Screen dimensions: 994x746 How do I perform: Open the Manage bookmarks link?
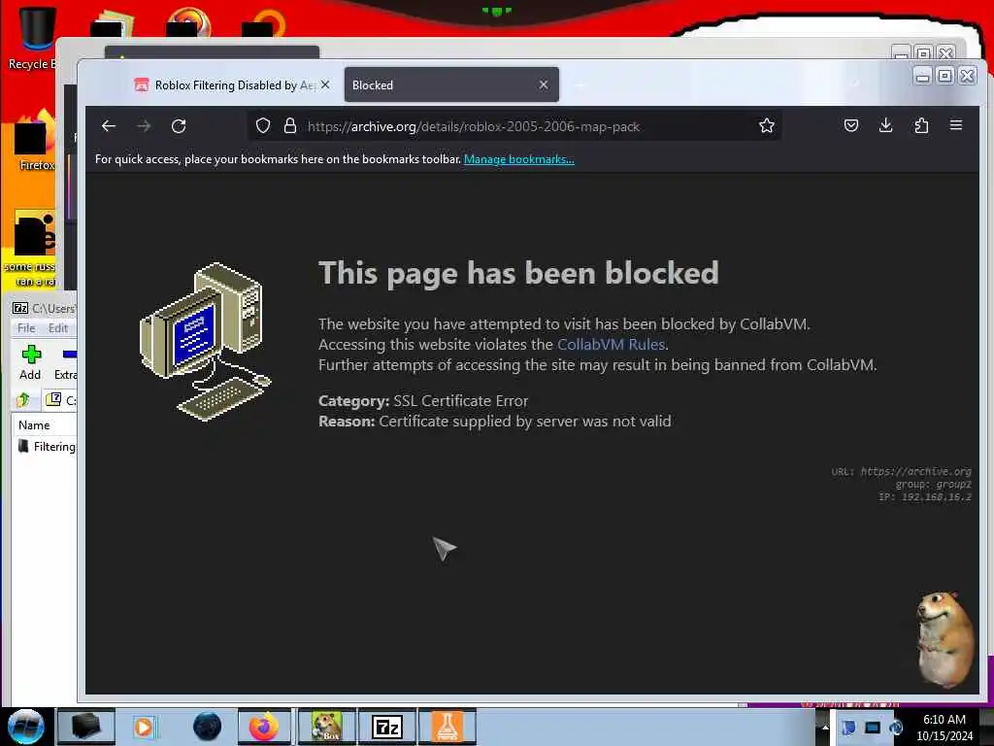pos(518,159)
